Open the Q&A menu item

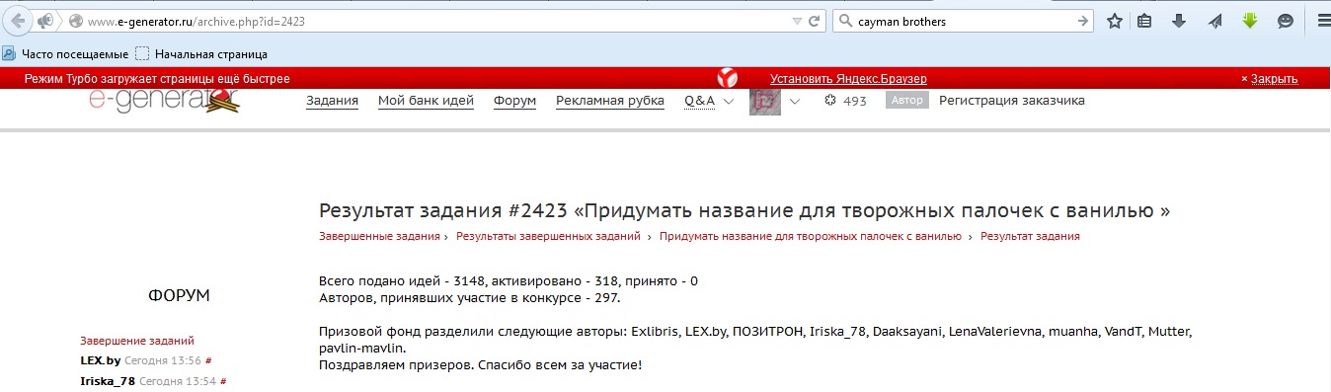click(699, 101)
